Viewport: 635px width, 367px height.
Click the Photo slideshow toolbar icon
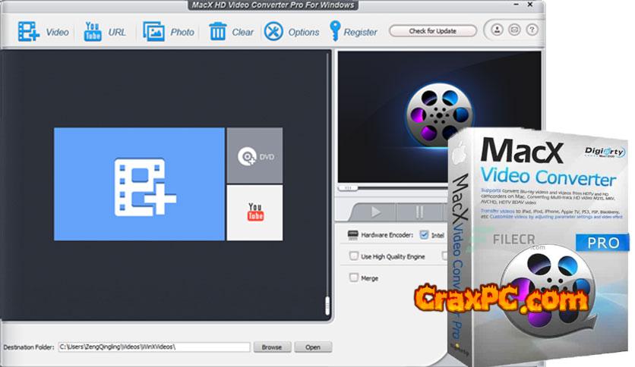point(154,32)
